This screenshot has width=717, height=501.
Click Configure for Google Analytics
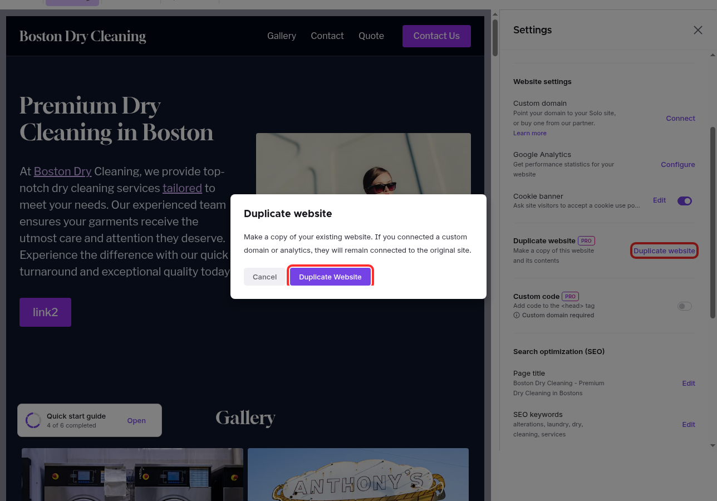pos(678,165)
